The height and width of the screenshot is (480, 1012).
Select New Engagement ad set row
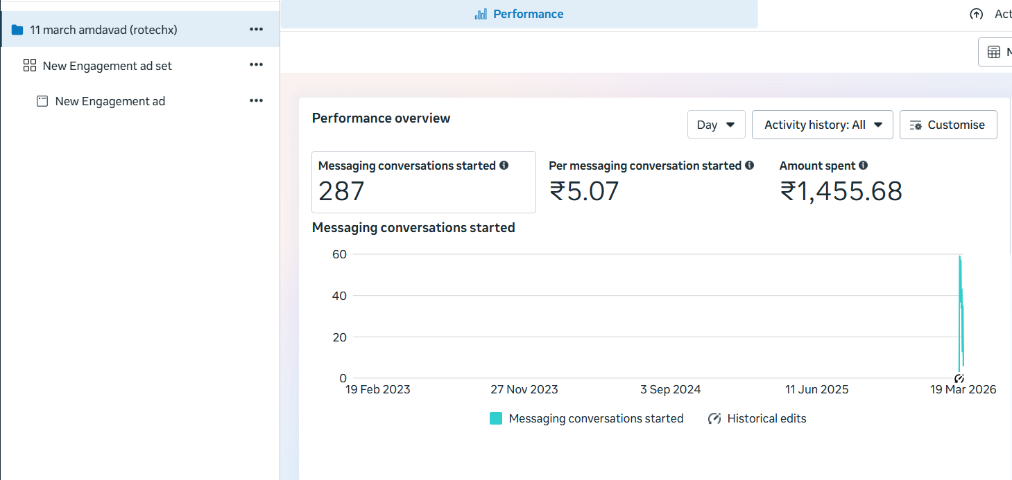[x=140, y=65]
